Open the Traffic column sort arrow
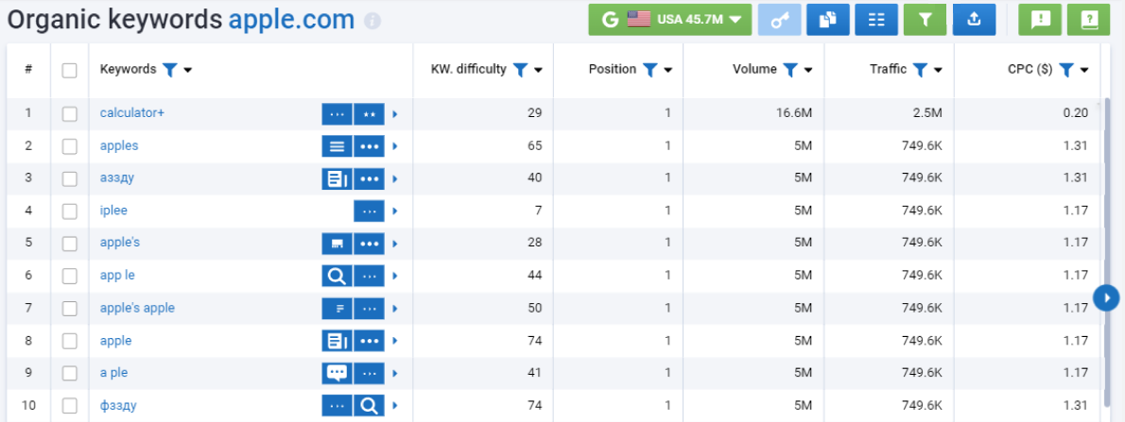The height and width of the screenshot is (422, 1125). click(939, 70)
